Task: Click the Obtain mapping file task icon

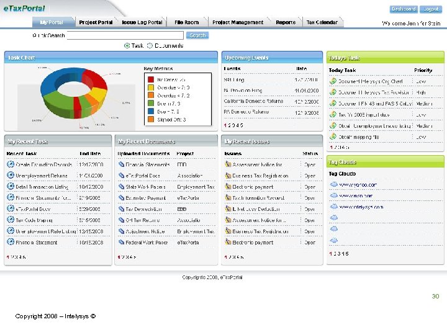Action: (x=333, y=136)
